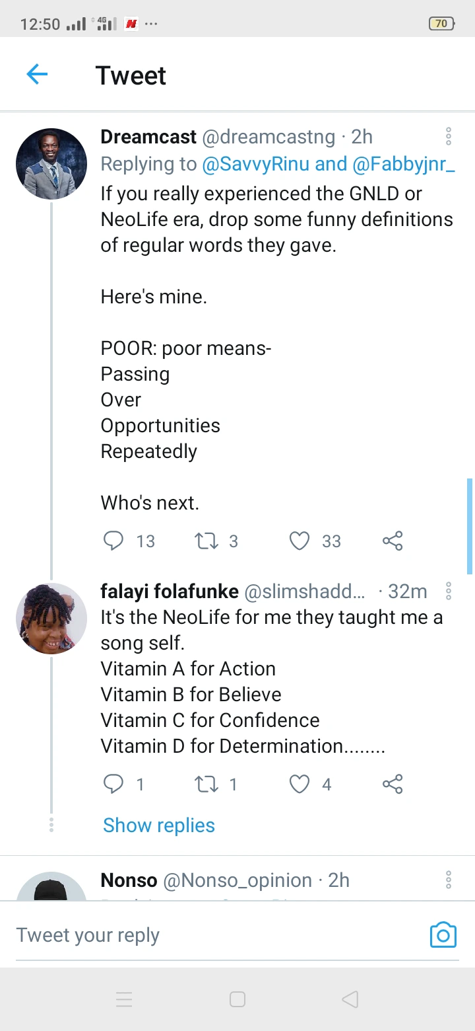Reply to falayi folafunke's tweet
This screenshot has width=475, height=1031.
114,784
